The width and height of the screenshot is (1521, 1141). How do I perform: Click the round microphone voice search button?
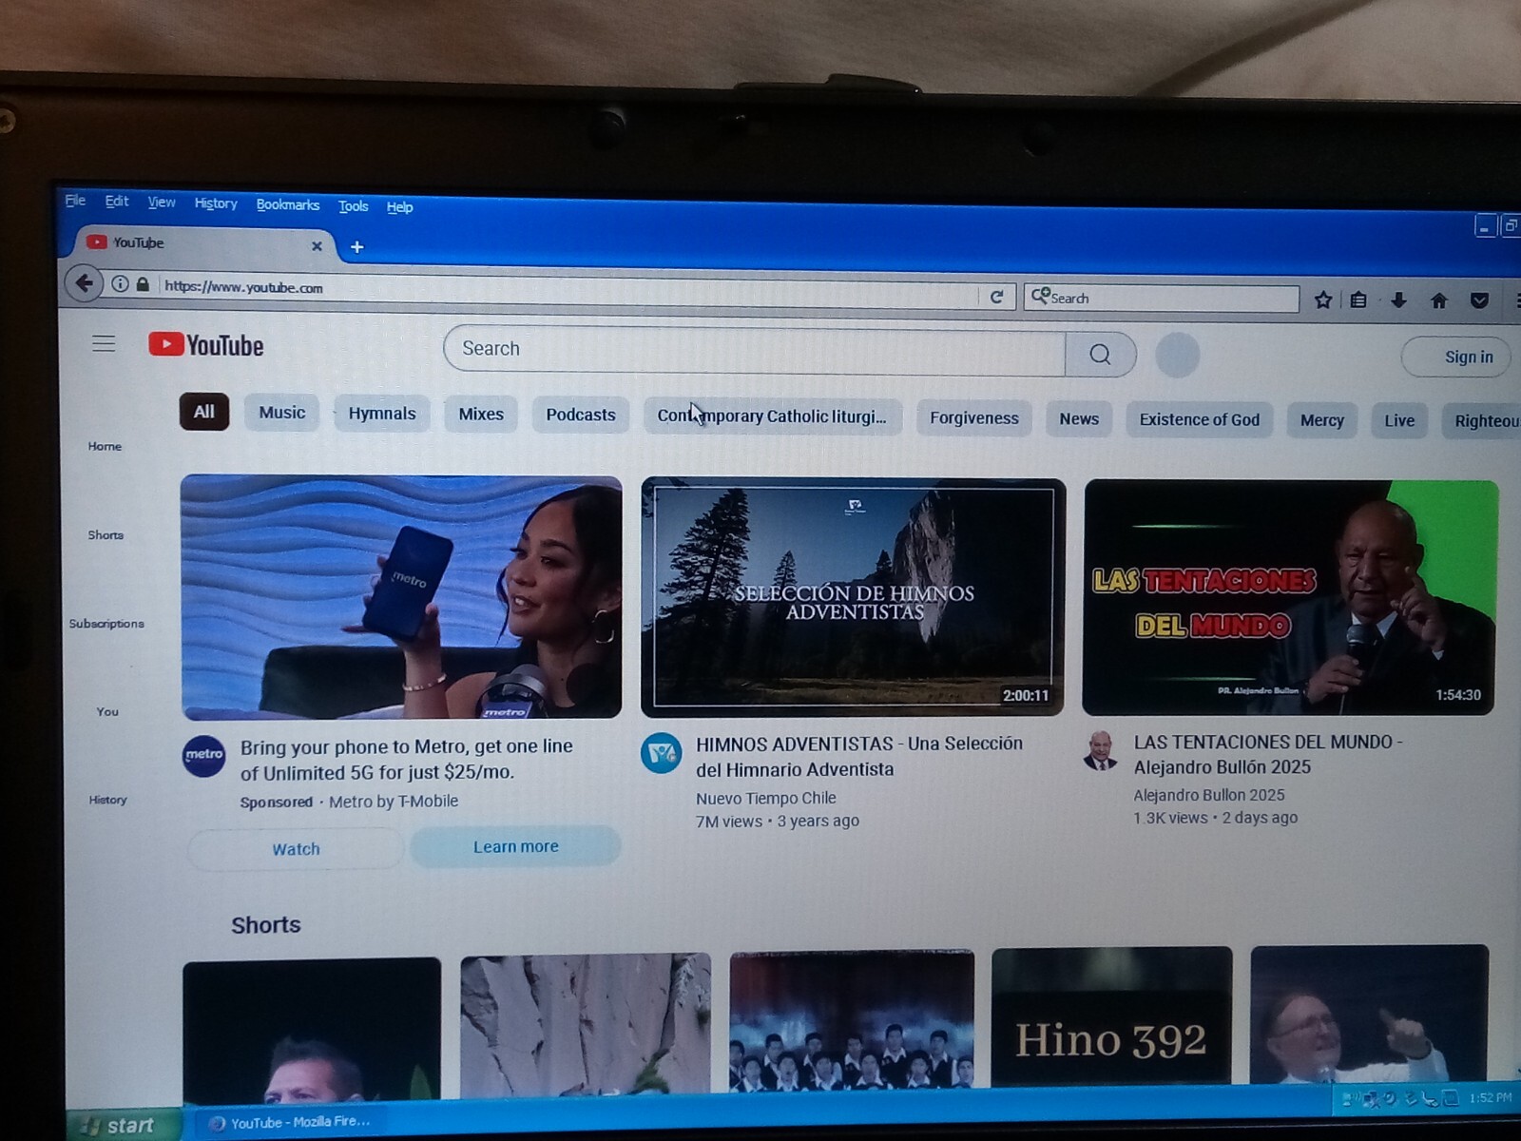[1177, 356]
